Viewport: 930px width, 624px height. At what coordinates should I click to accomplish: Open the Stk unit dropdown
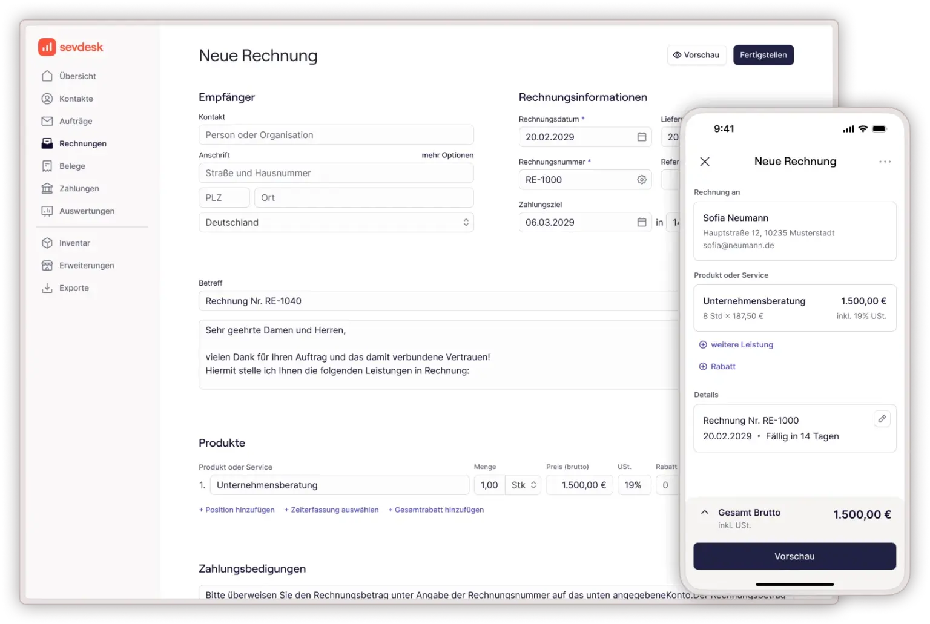click(x=523, y=485)
